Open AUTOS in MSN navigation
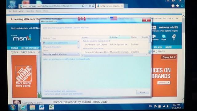197x111 pixels. [14, 48]
